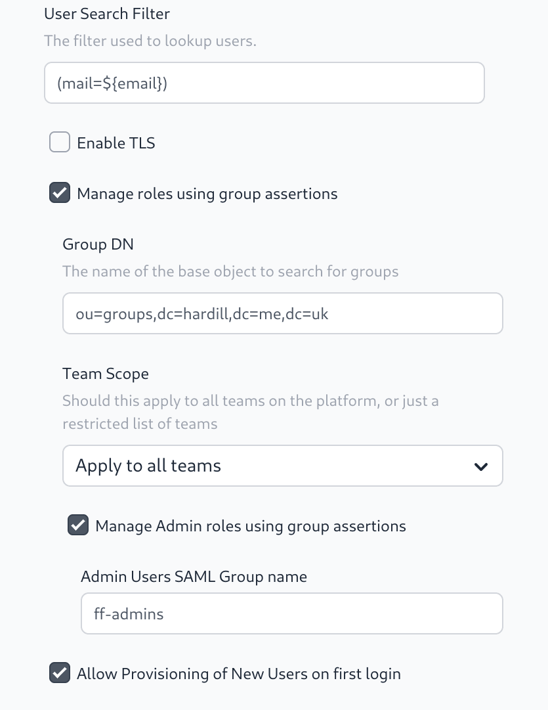
Task: Click the empty Enable TLS checkbox square
Action: click(60, 142)
